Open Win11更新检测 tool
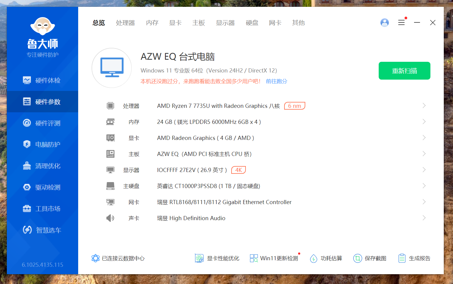Image resolution: width=453 pixels, height=284 pixels. pyautogui.click(x=274, y=258)
